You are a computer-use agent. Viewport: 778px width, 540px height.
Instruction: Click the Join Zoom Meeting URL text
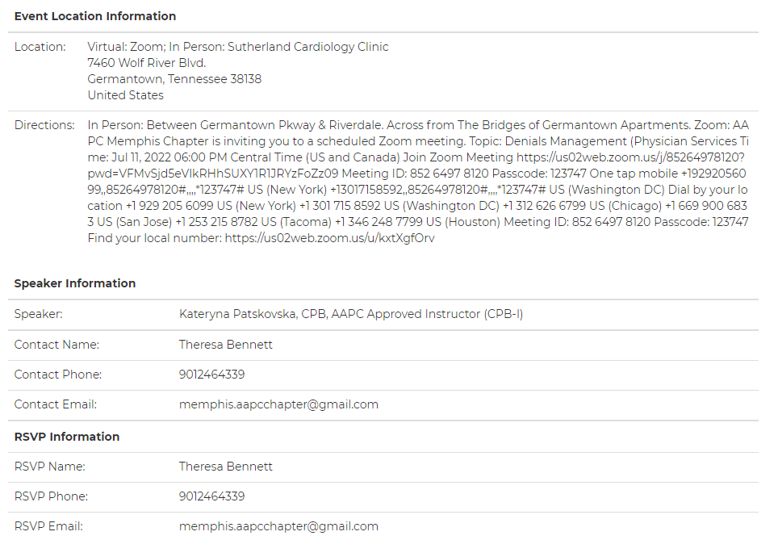point(630,157)
